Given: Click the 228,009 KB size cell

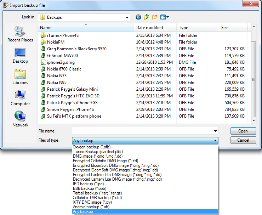Looking at the screenshot, I should [235, 83].
